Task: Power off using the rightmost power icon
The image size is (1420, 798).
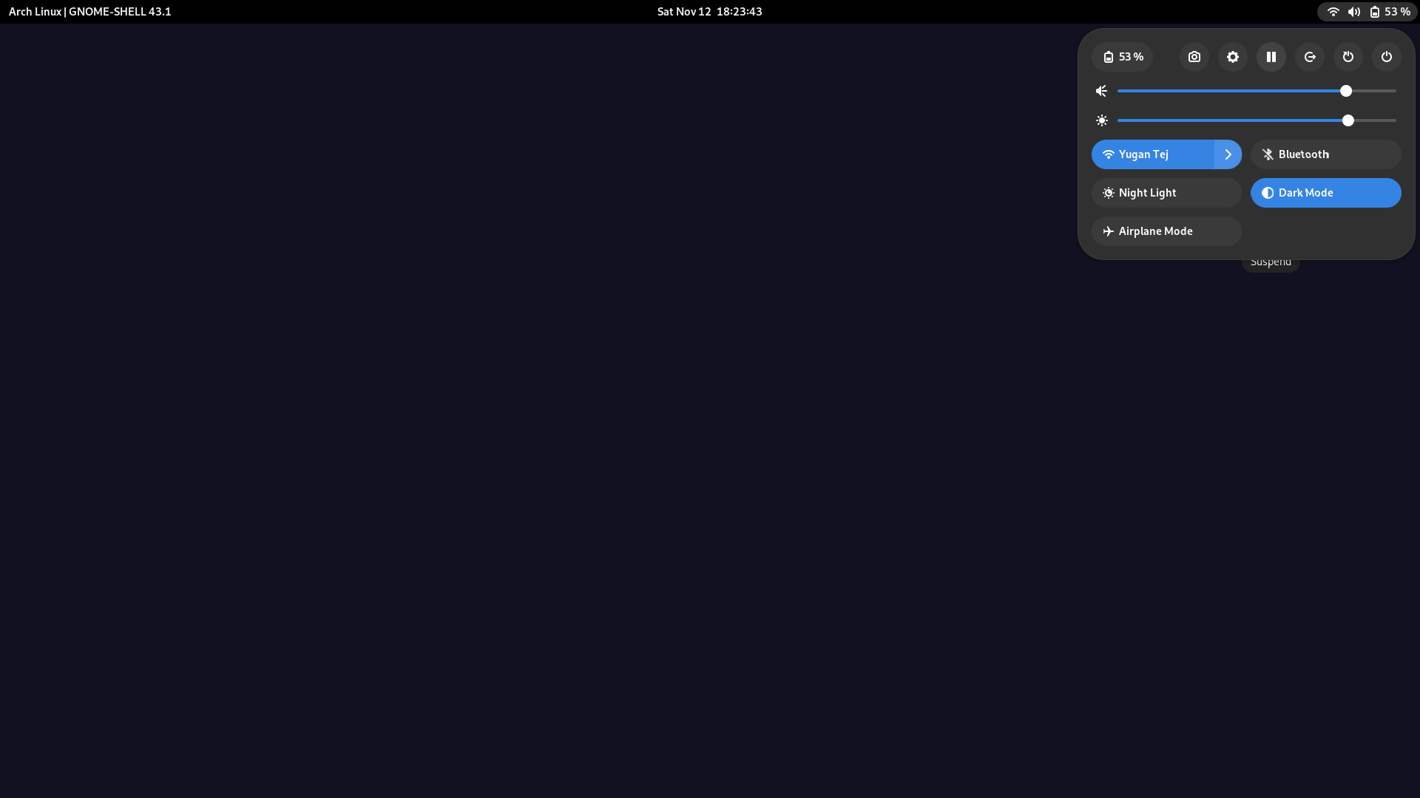Action: pyautogui.click(x=1386, y=57)
